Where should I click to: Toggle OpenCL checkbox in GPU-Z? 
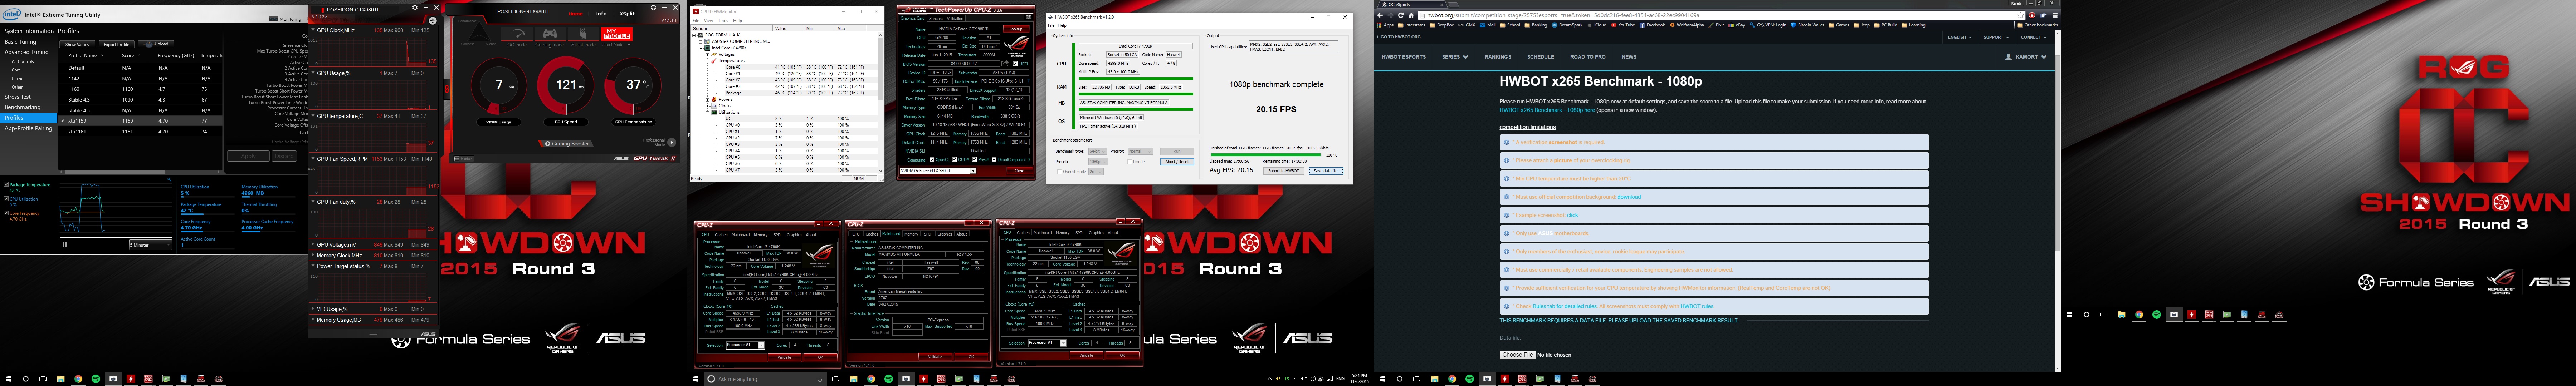932,160
